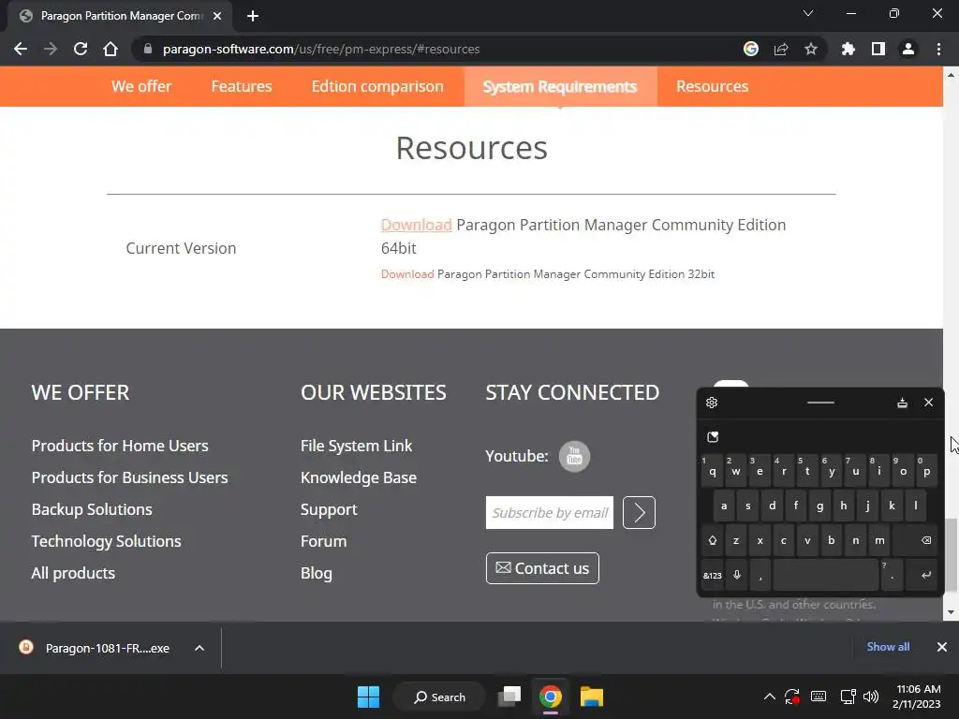The width and height of the screenshot is (959, 719).
Task: Toggle the browser side panel
Action: point(878,49)
